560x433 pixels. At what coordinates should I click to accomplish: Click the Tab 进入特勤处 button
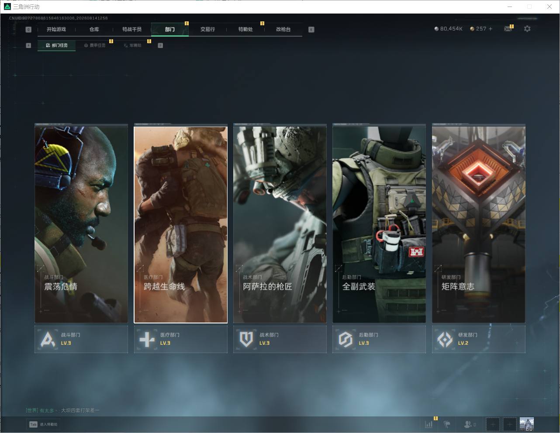pyautogui.click(x=43, y=424)
